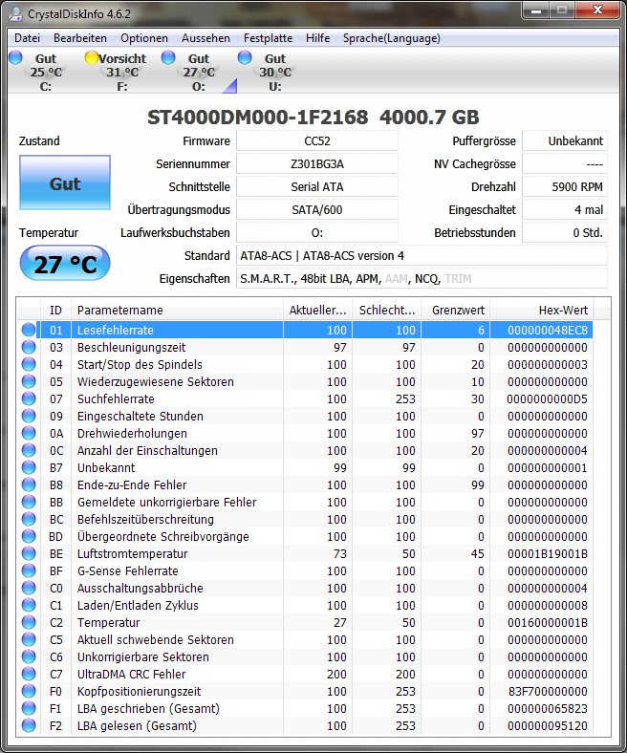This screenshot has width=627, height=753.
Task: Open the Datei menu
Action: pos(27,38)
